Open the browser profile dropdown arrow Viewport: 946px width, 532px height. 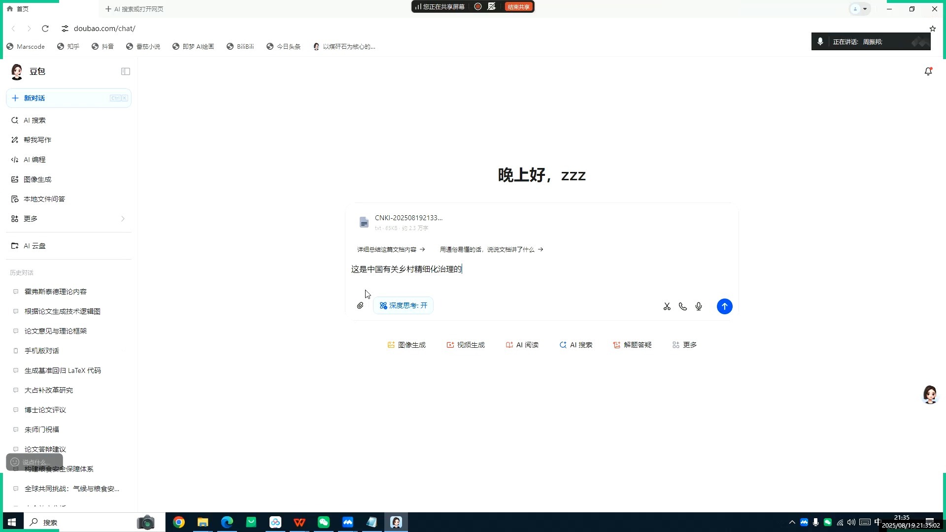(x=865, y=8)
